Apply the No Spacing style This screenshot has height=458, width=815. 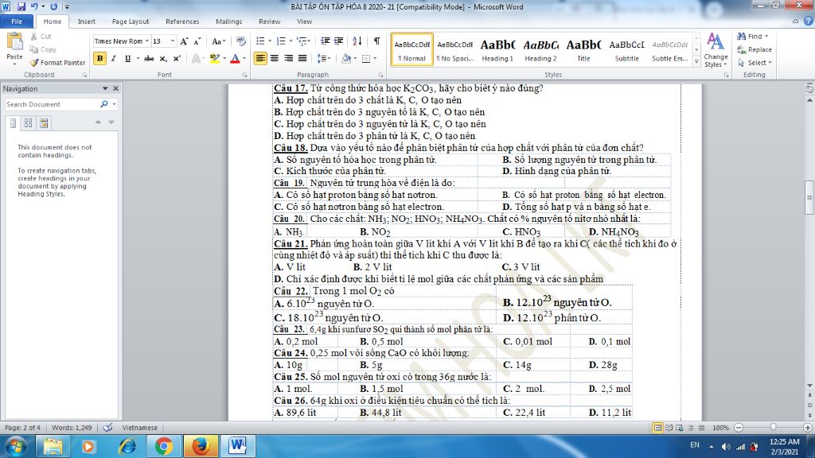(x=454, y=50)
